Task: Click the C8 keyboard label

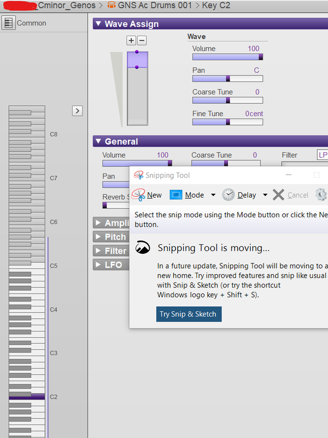Action: pyautogui.click(x=54, y=134)
